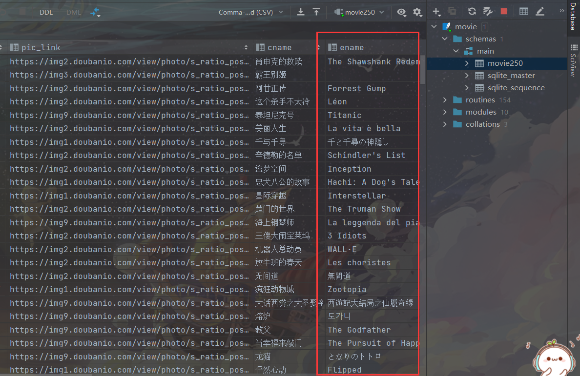This screenshot has height=376, width=580.
Task: Select the SciView side tab
Action: tap(573, 60)
